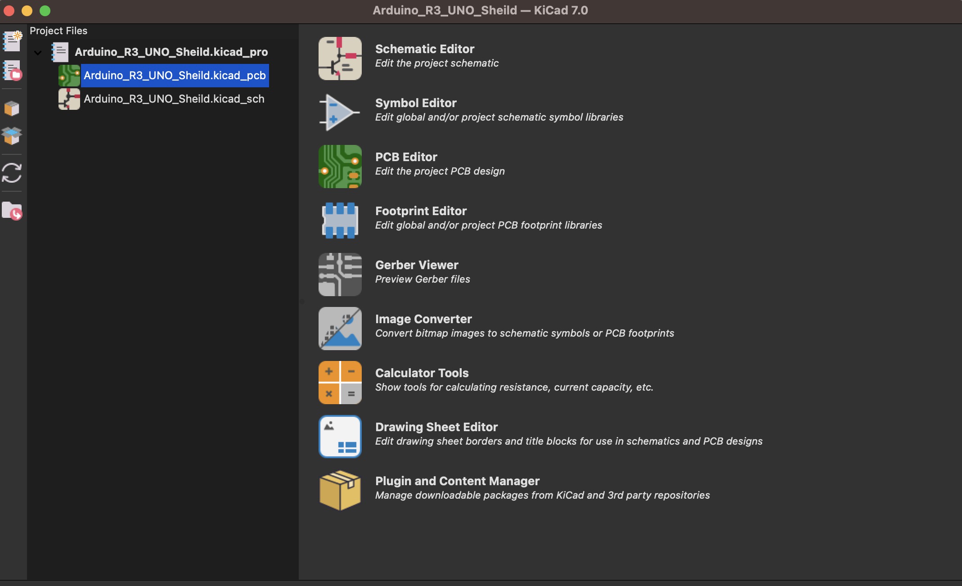Click 'Edit global and/or project schematic symbol libraries'

(499, 117)
